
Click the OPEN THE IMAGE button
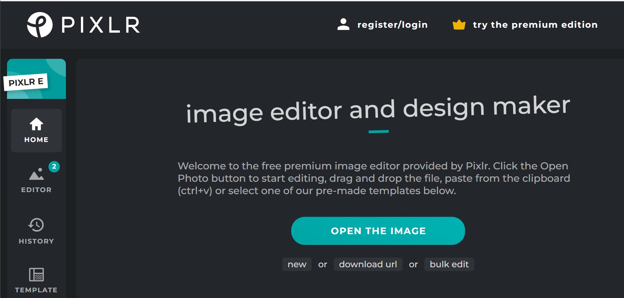(378, 231)
